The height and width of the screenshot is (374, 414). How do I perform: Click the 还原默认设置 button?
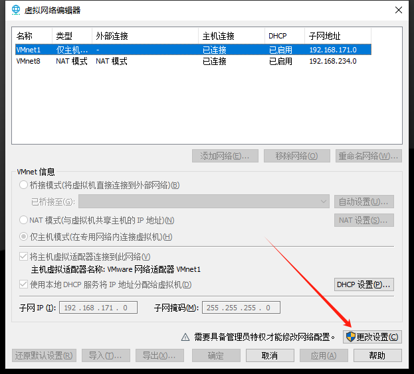(44, 355)
